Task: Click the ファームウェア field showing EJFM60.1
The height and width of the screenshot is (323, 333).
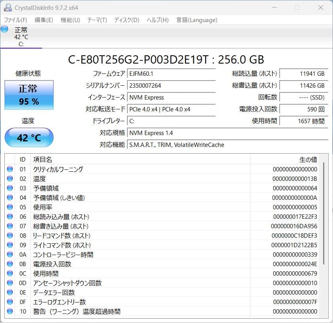Action: (x=171, y=74)
